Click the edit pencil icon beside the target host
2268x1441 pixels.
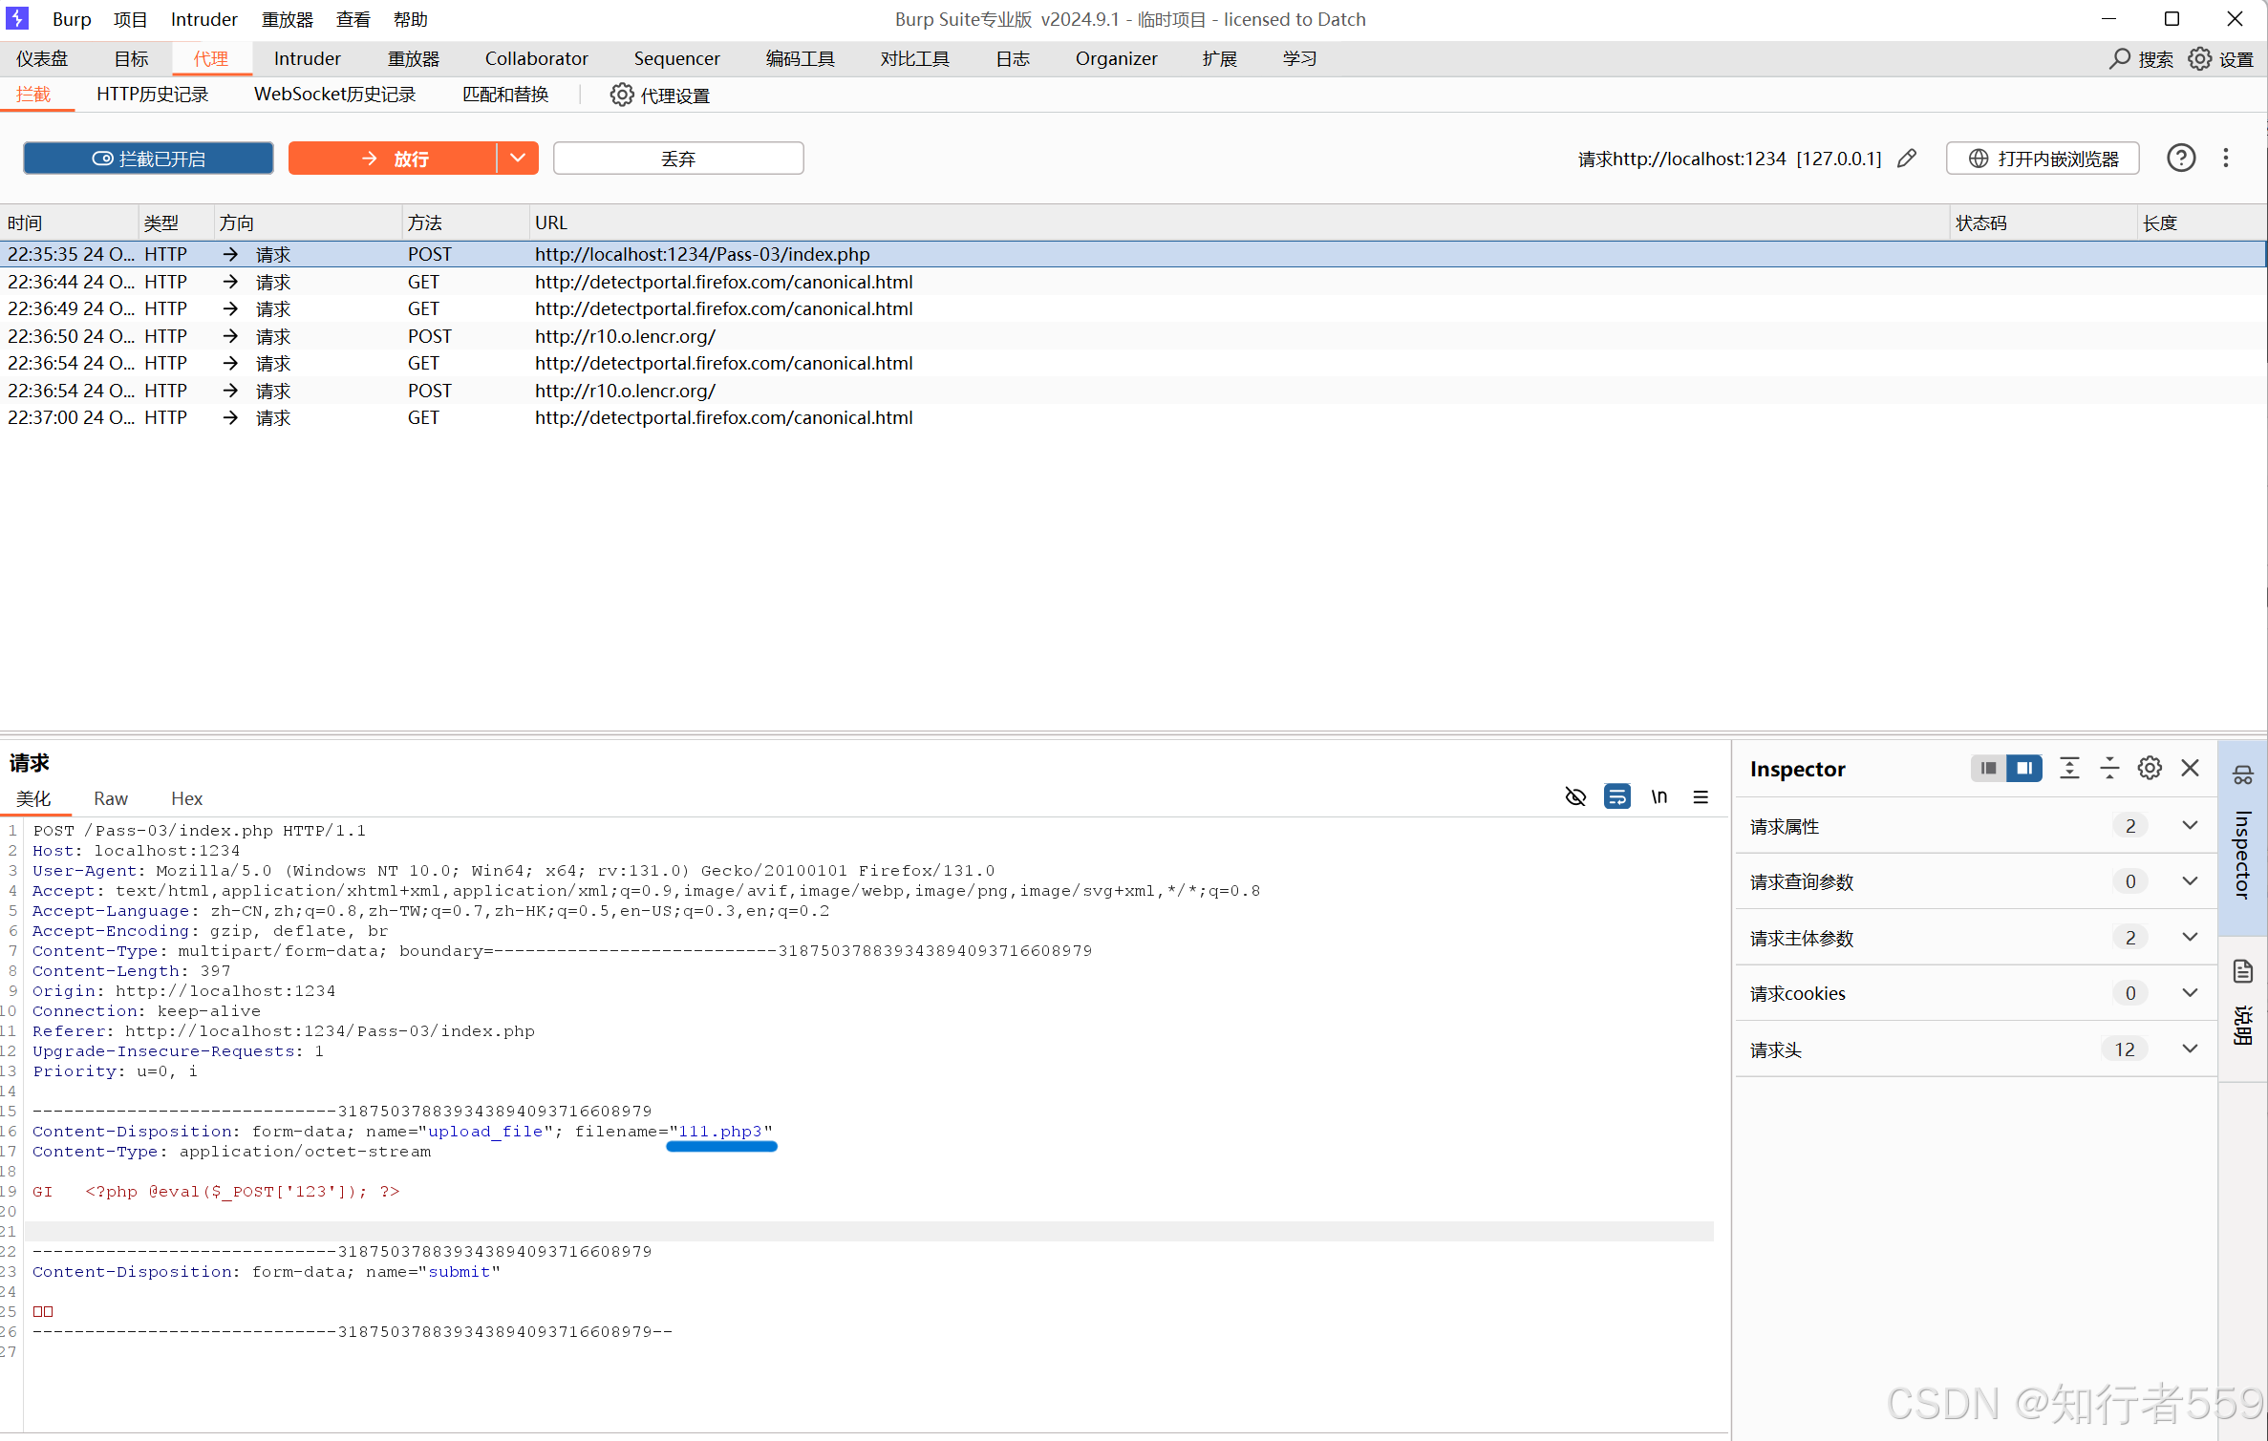coord(1907,159)
